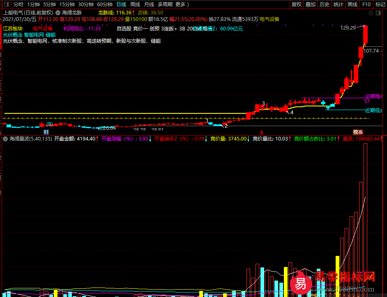Select the 近期低点 recent low label
387x297 pixels.
pyautogui.click(x=374, y=111)
